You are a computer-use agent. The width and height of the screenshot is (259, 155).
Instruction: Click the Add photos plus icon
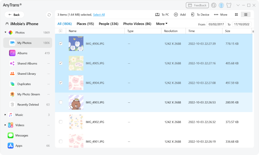click(176, 15)
